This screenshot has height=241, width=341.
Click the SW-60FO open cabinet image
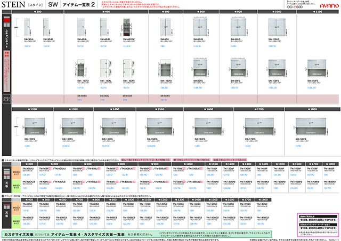pyautogui.click(x=166, y=71)
